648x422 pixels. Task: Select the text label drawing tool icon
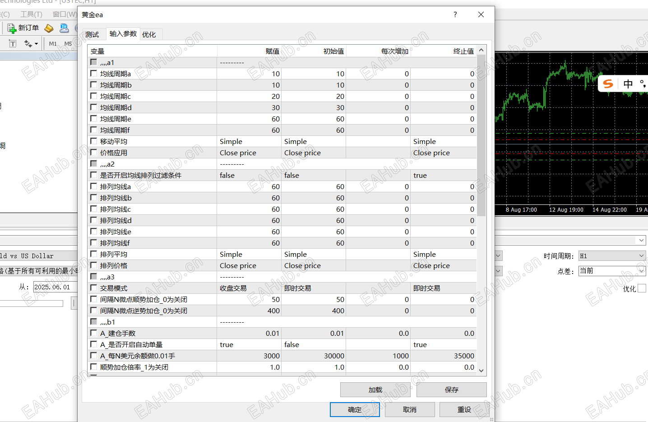click(x=13, y=44)
